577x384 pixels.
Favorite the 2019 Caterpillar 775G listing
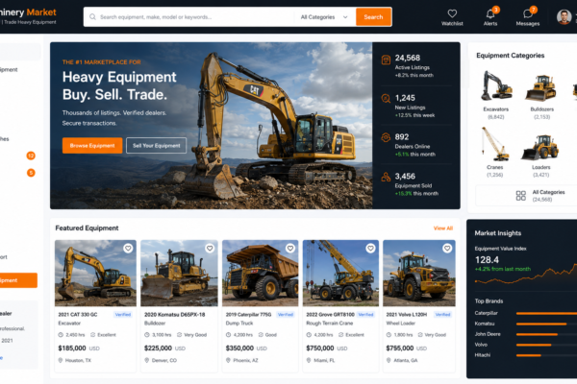point(290,249)
